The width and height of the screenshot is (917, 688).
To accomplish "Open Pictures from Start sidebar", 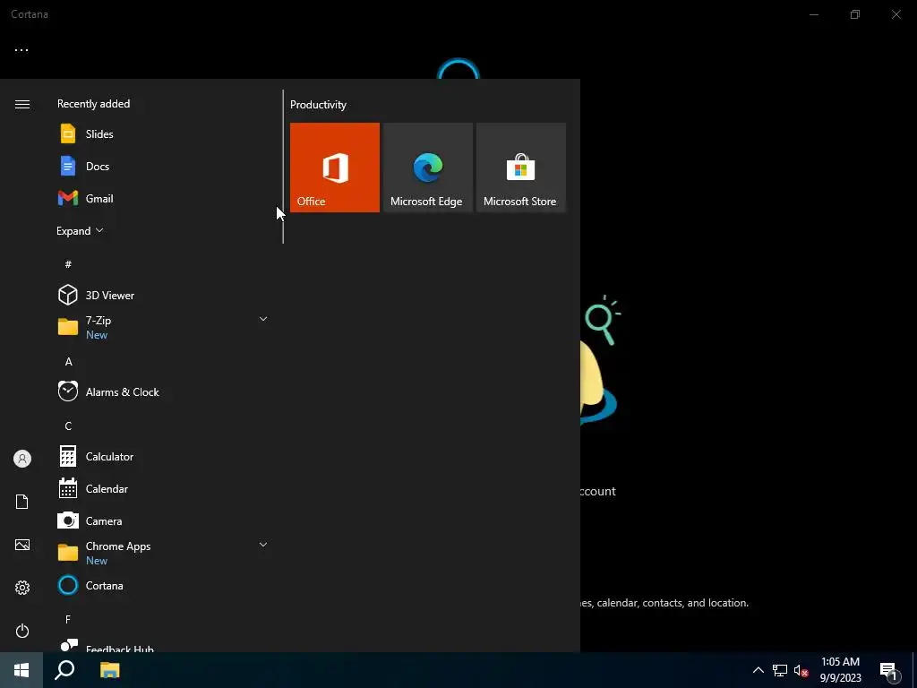I will point(22,545).
